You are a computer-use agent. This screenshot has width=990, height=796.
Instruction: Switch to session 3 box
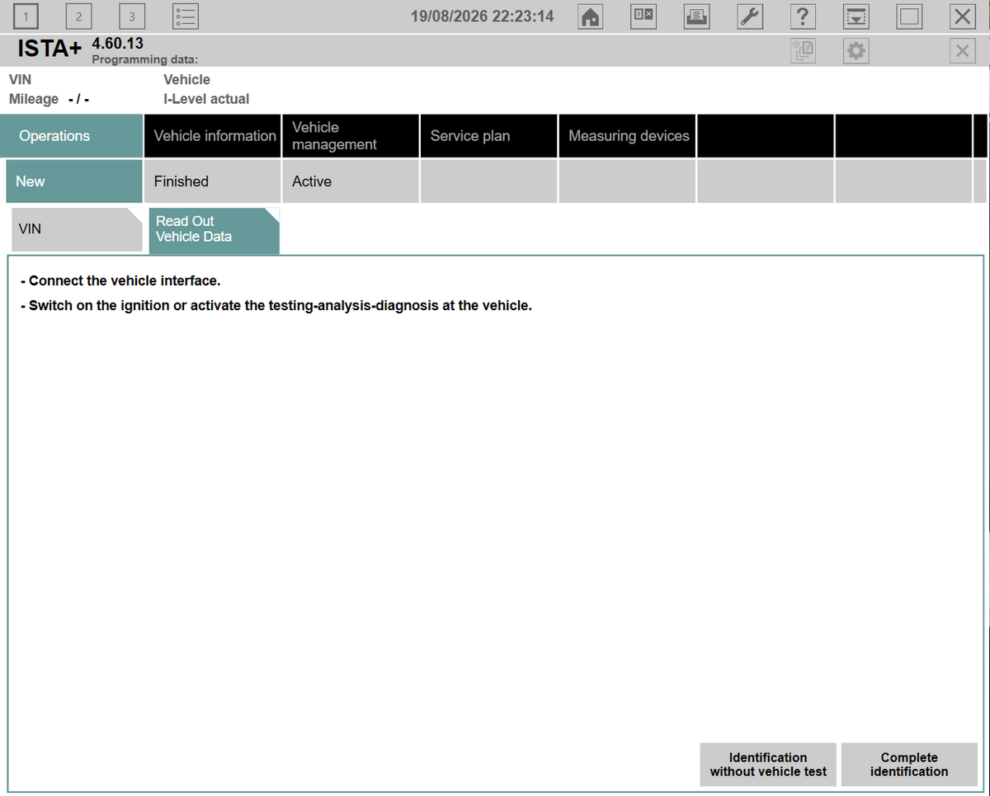click(x=131, y=16)
